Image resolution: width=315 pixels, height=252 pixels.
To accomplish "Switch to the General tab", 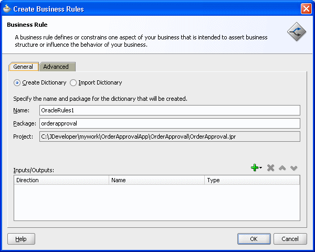I will click(x=23, y=67).
